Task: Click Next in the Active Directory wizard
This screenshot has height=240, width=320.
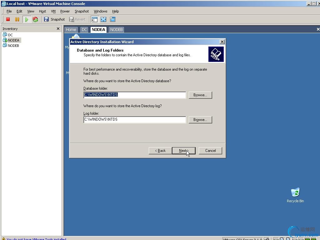Action: (x=184, y=151)
